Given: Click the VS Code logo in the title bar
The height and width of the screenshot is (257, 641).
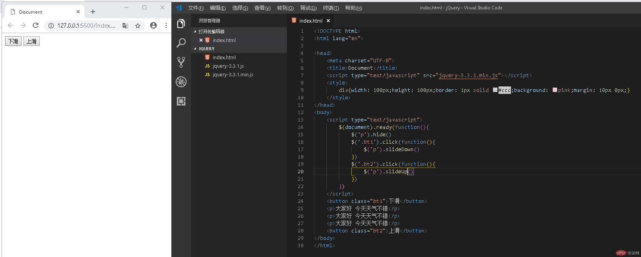Looking at the screenshot, I should click(179, 8).
